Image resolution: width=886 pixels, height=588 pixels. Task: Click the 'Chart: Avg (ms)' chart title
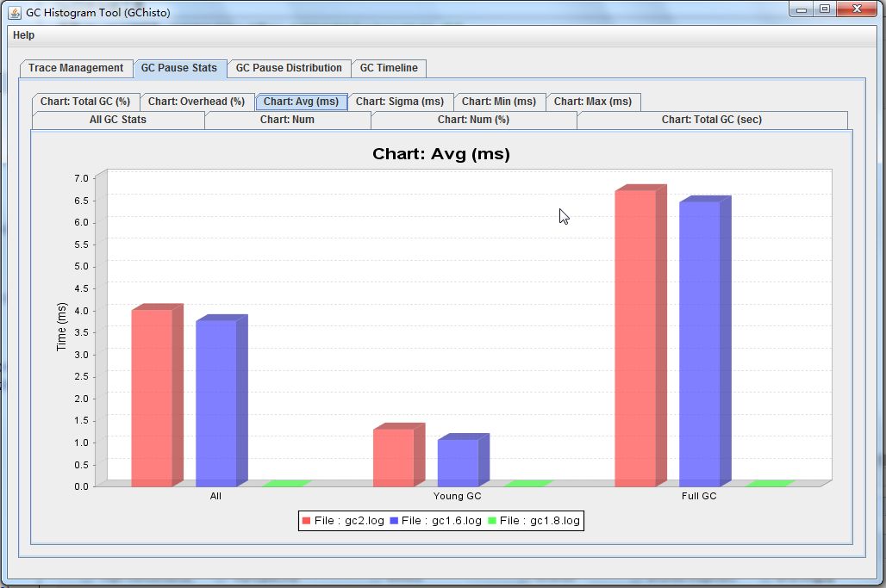tap(441, 154)
